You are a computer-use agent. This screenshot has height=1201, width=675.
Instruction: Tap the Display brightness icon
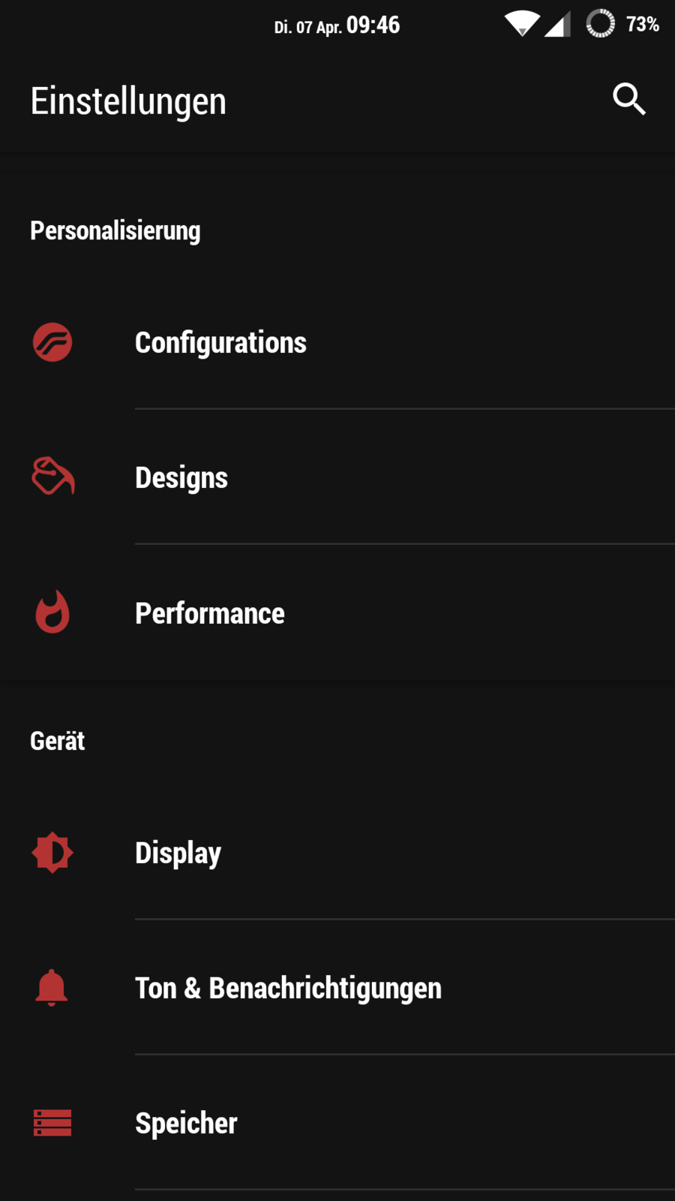coord(52,852)
